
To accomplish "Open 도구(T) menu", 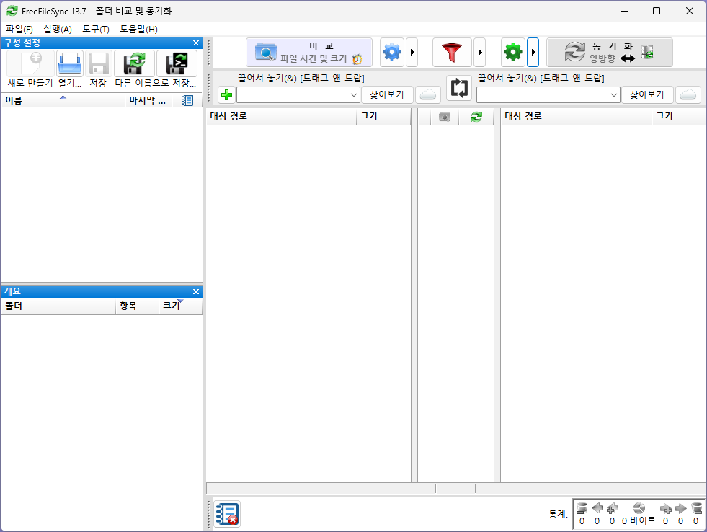I will coord(96,30).
